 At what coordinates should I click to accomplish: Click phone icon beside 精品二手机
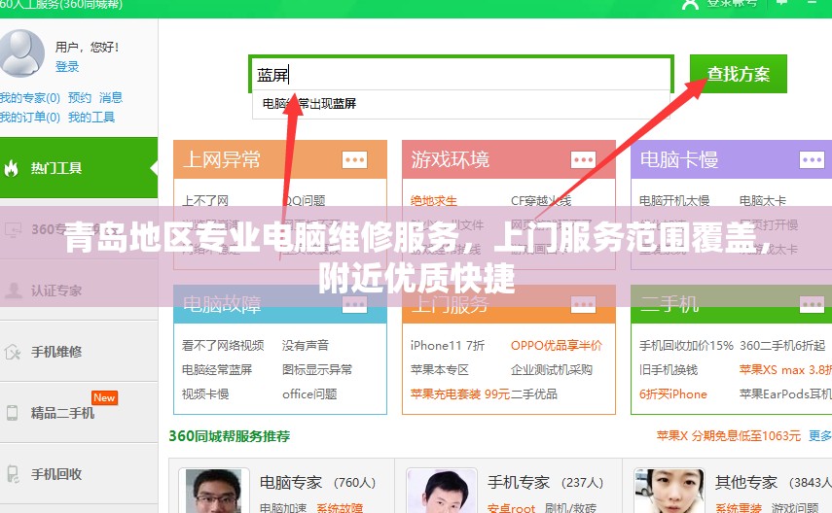coord(12,413)
